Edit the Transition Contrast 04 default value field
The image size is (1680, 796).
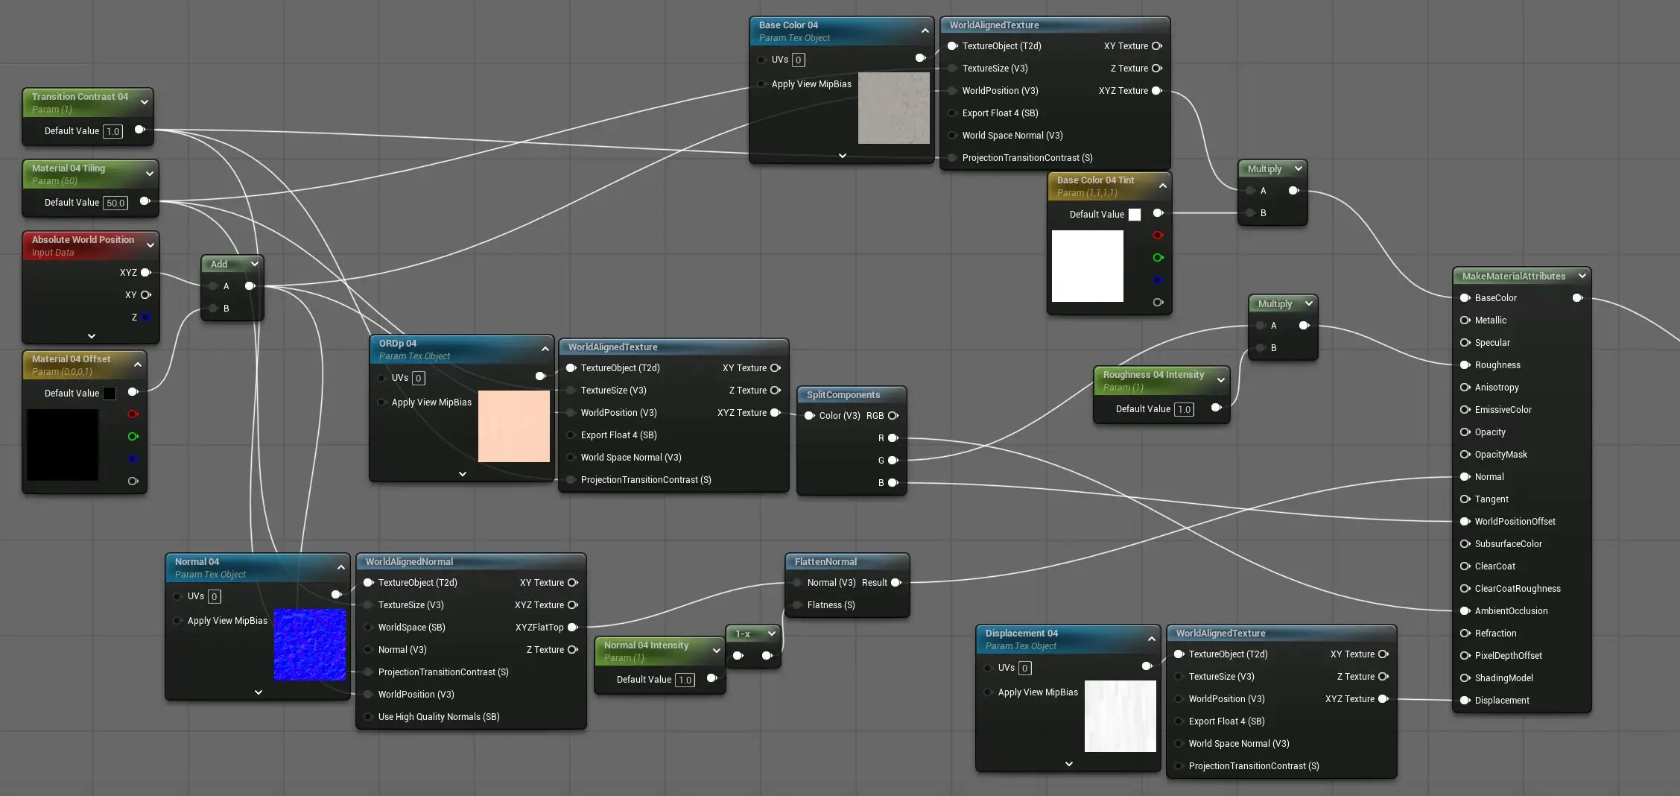(112, 131)
